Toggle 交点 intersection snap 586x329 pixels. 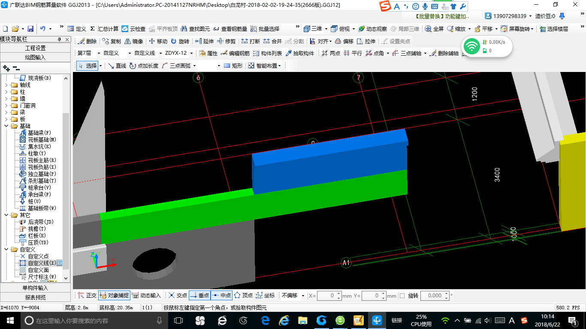[x=178, y=296]
